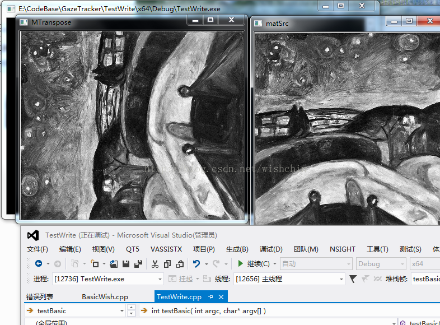
Task: Open the 文件(F) menu
Action: coord(38,249)
